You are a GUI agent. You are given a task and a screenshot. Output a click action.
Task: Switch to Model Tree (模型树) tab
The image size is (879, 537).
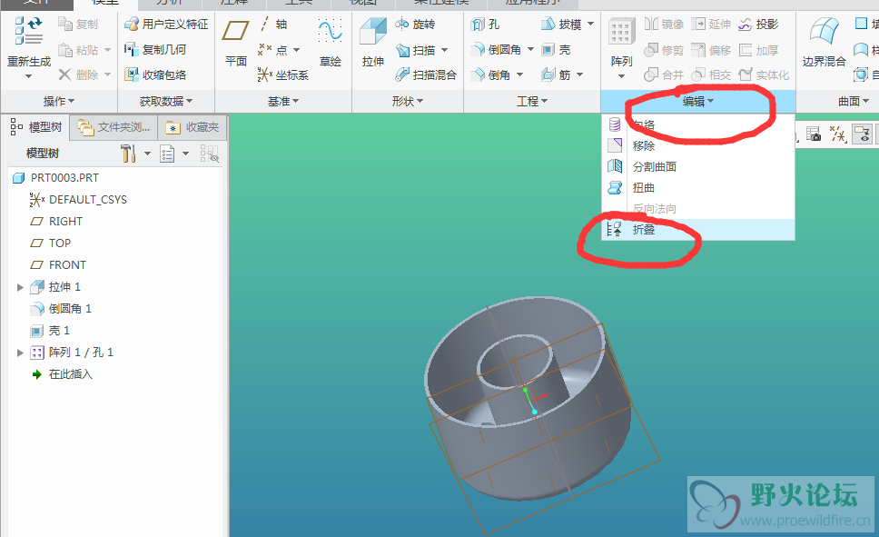(36, 127)
